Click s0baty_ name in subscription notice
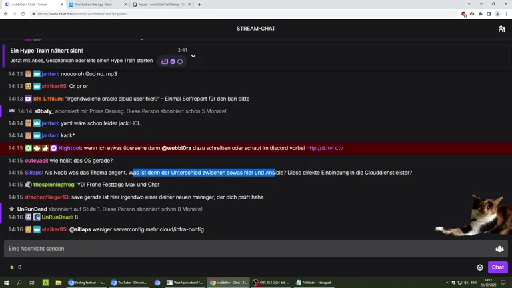The height and width of the screenshot is (288, 512). click(x=44, y=111)
